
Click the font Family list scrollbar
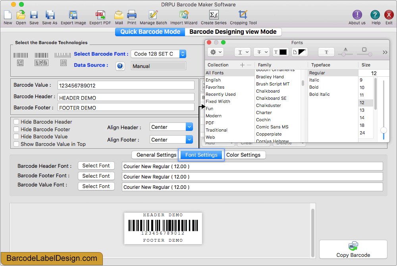303,83
